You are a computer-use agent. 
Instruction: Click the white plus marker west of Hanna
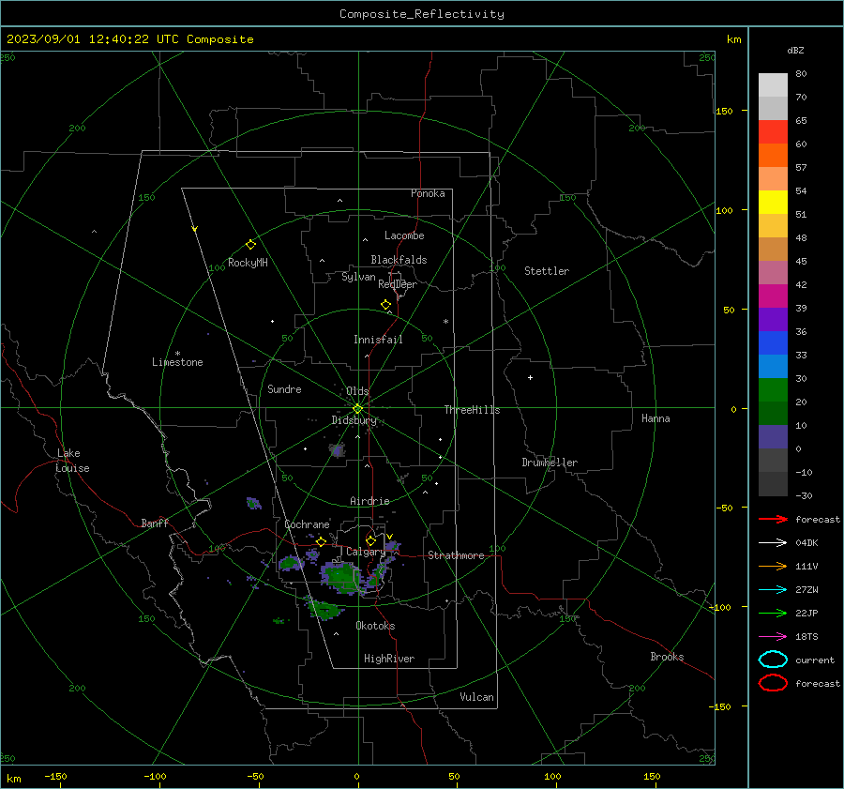[x=530, y=377]
